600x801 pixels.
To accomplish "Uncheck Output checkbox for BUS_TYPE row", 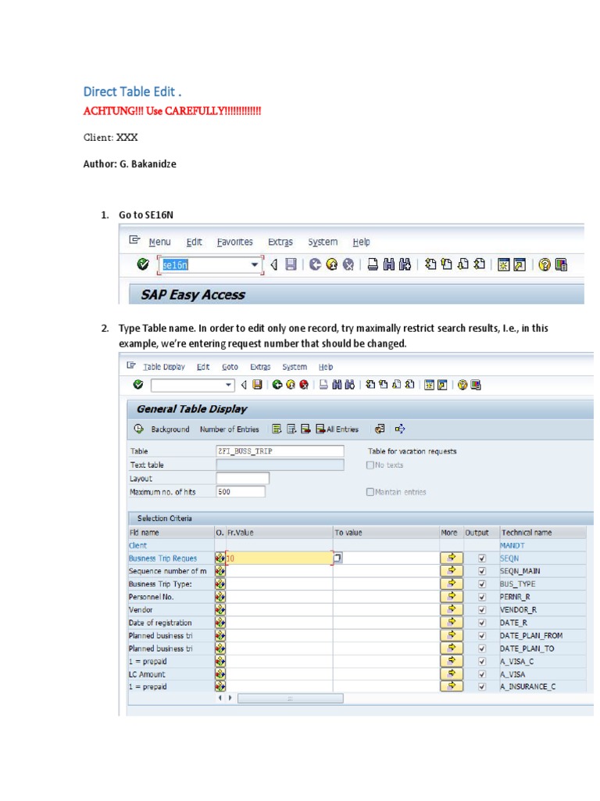I will point(481,584).
